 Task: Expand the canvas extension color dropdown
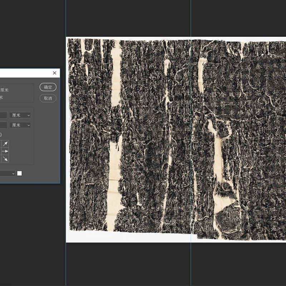click(8, 173)
